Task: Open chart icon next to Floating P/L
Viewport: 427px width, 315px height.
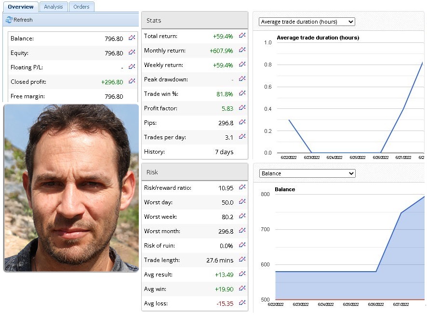Action: pyautogui.click(x=132, y=66)
